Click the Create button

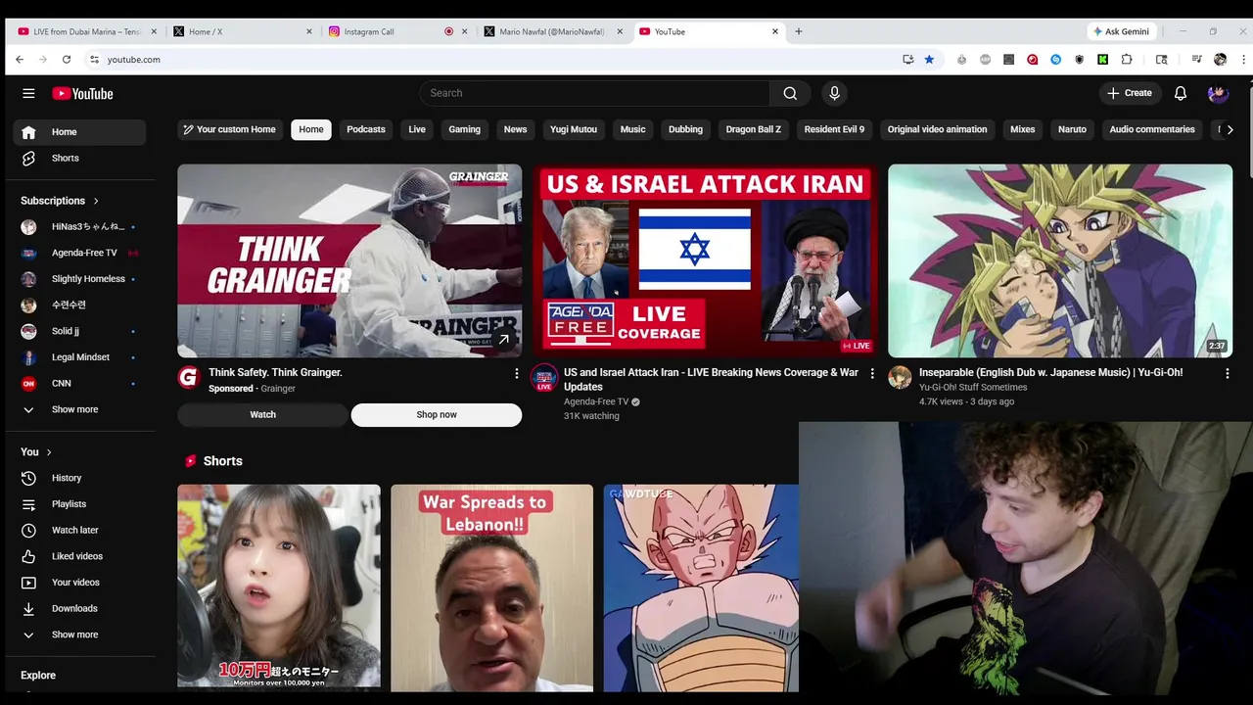1129,93
